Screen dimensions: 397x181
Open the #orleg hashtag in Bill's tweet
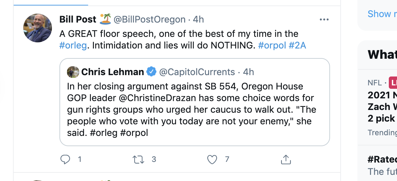(73, 45)
